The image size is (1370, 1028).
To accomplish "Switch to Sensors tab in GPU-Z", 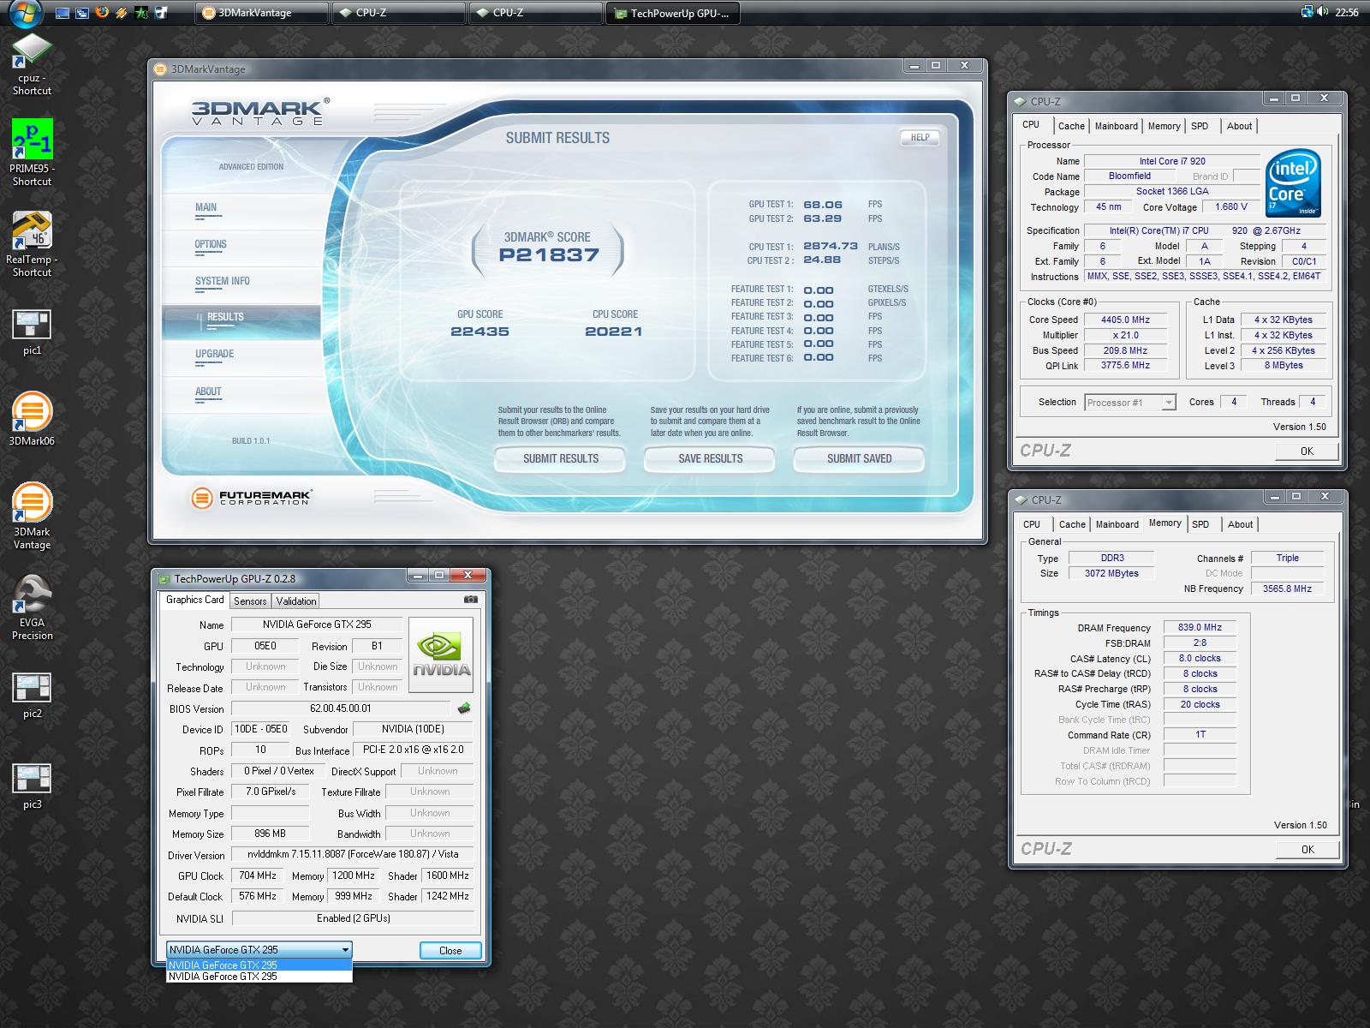I will (250, 601).
